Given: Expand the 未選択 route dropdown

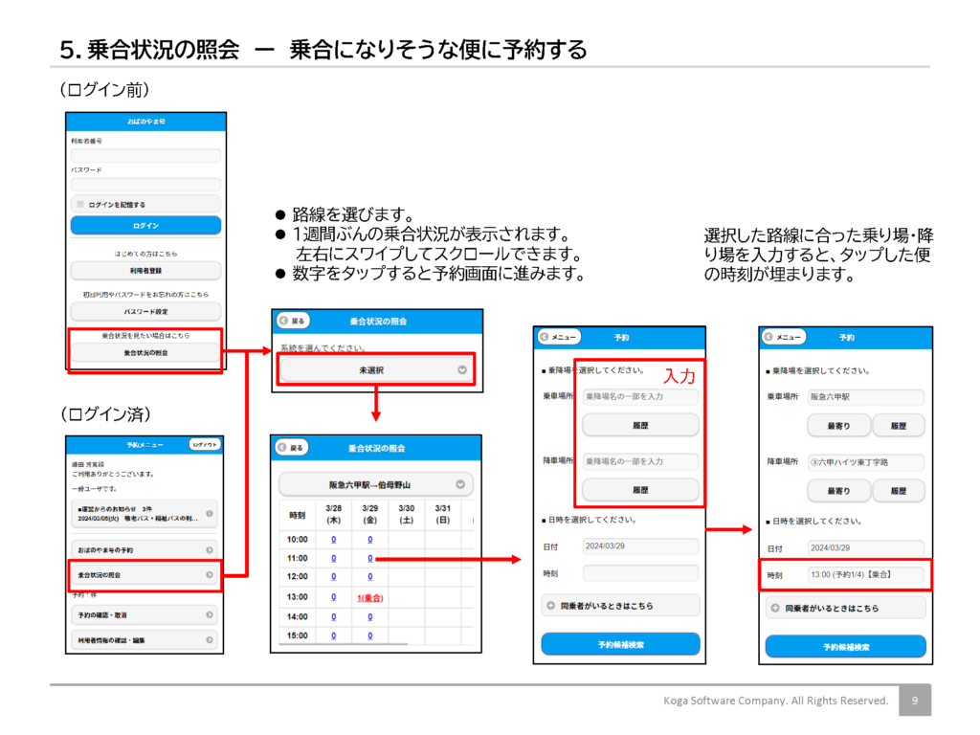Looking at the screenshot, I should pyautogui.click(x=376, y=369).
